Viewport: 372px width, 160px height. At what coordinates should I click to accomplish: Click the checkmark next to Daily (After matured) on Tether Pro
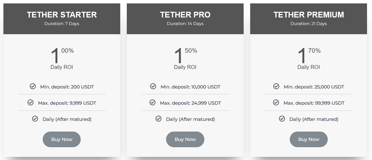pyautogui.click(x=158, y=119)
